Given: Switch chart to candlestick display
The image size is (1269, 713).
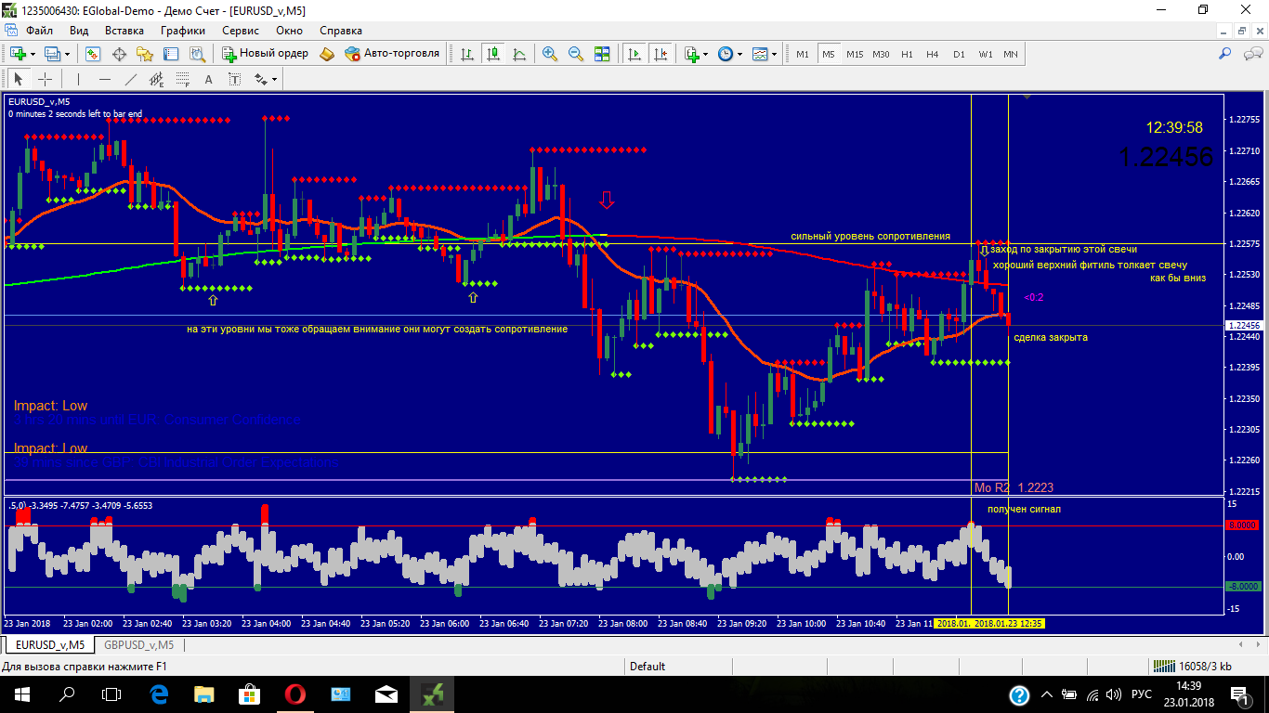Looking at the screenshot, I should click(x=492, y=54).
